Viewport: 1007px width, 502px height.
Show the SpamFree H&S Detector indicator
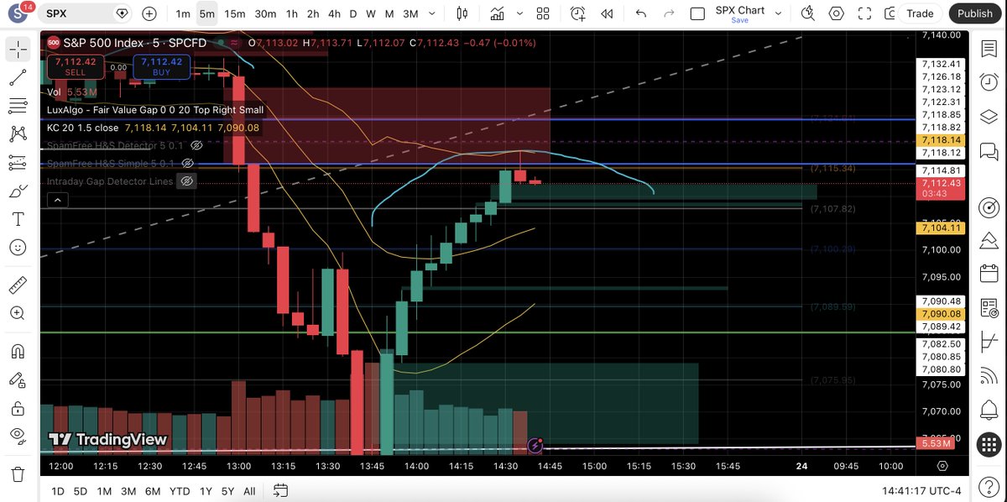pos(196,145)
